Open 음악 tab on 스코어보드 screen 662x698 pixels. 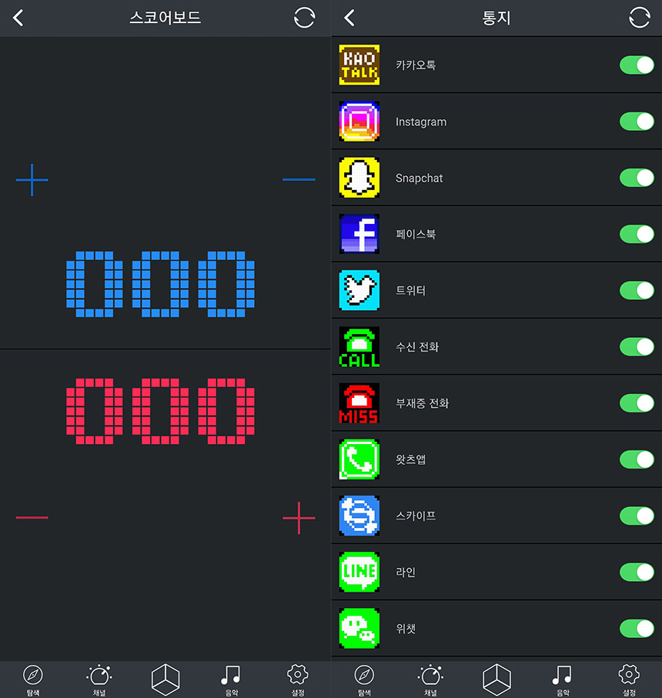point(231,680)
